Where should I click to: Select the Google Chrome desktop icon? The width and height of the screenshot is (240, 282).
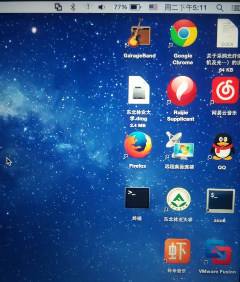183,33
